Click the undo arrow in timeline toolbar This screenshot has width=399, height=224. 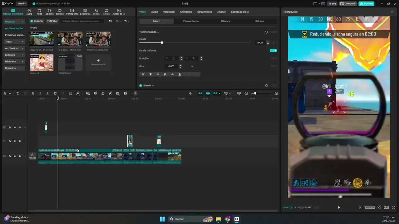point(18,93)
